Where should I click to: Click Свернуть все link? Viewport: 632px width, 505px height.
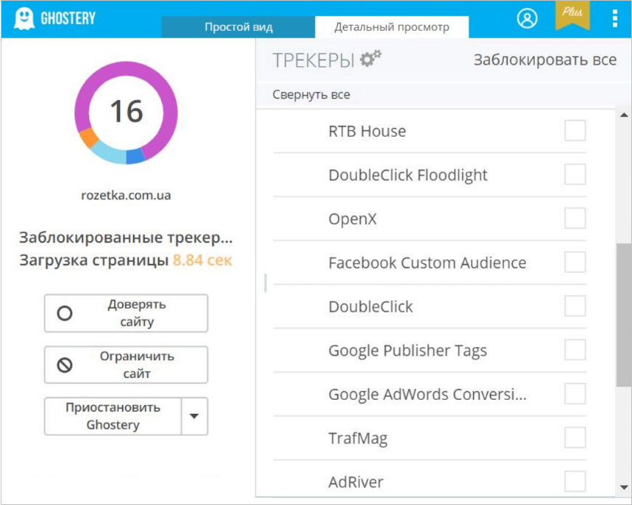click(311, 95)
